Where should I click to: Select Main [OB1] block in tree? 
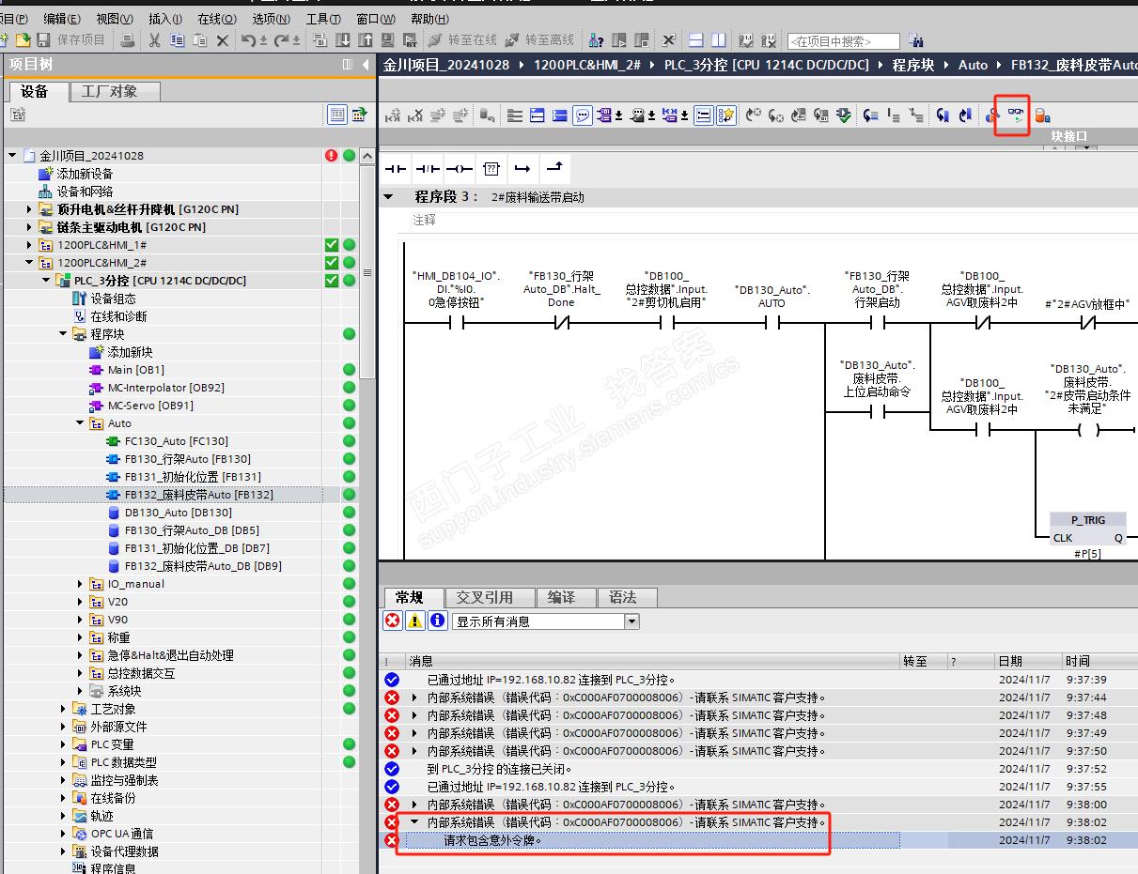coord(135,370)
